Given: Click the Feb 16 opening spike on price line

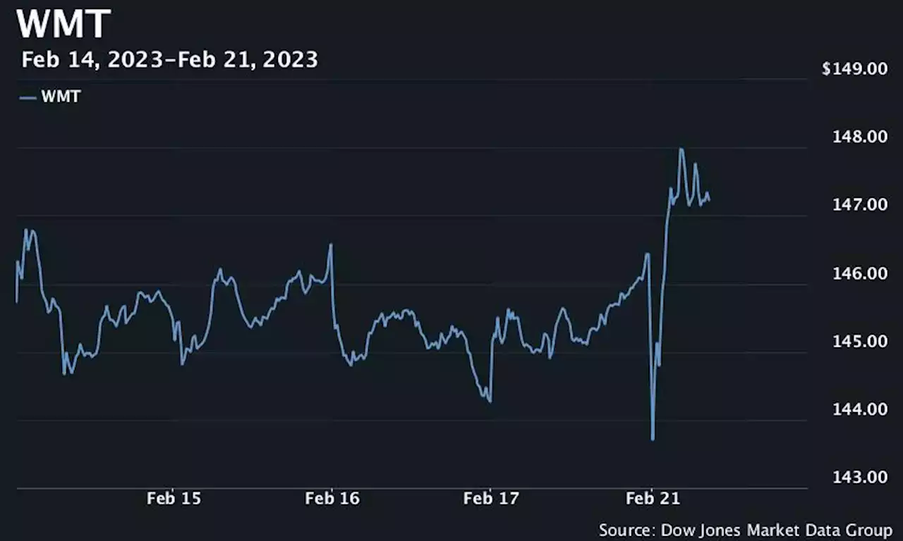Looking at the screenshot, I should coord(331,245).
